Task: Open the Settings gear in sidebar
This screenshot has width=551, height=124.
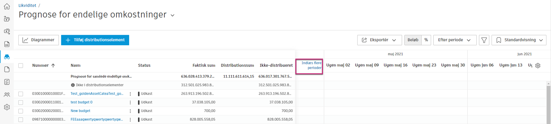Action: pyautogui.click(x=7, y=107)
